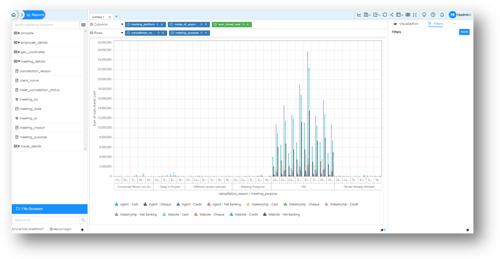
Task: Toggle check icon on cancellation_reason pill
Action: pos(128,33)
